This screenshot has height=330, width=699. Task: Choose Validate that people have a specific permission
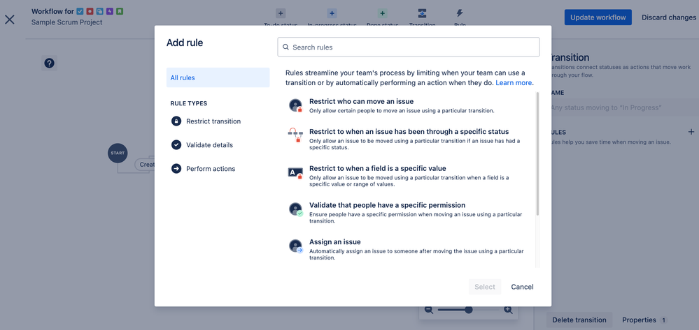click(410, 213)
